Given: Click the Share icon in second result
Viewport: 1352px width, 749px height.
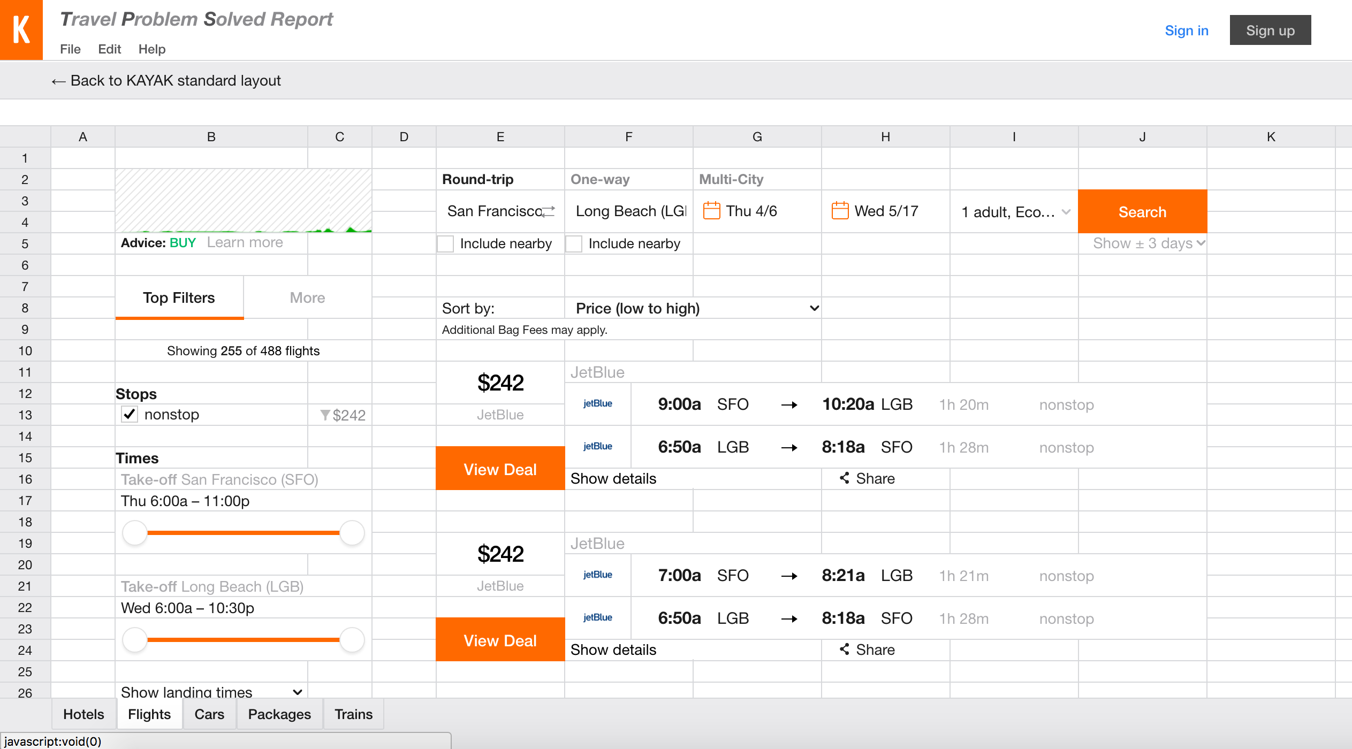Looking at the screenshot, I should (x=845, y=649).
